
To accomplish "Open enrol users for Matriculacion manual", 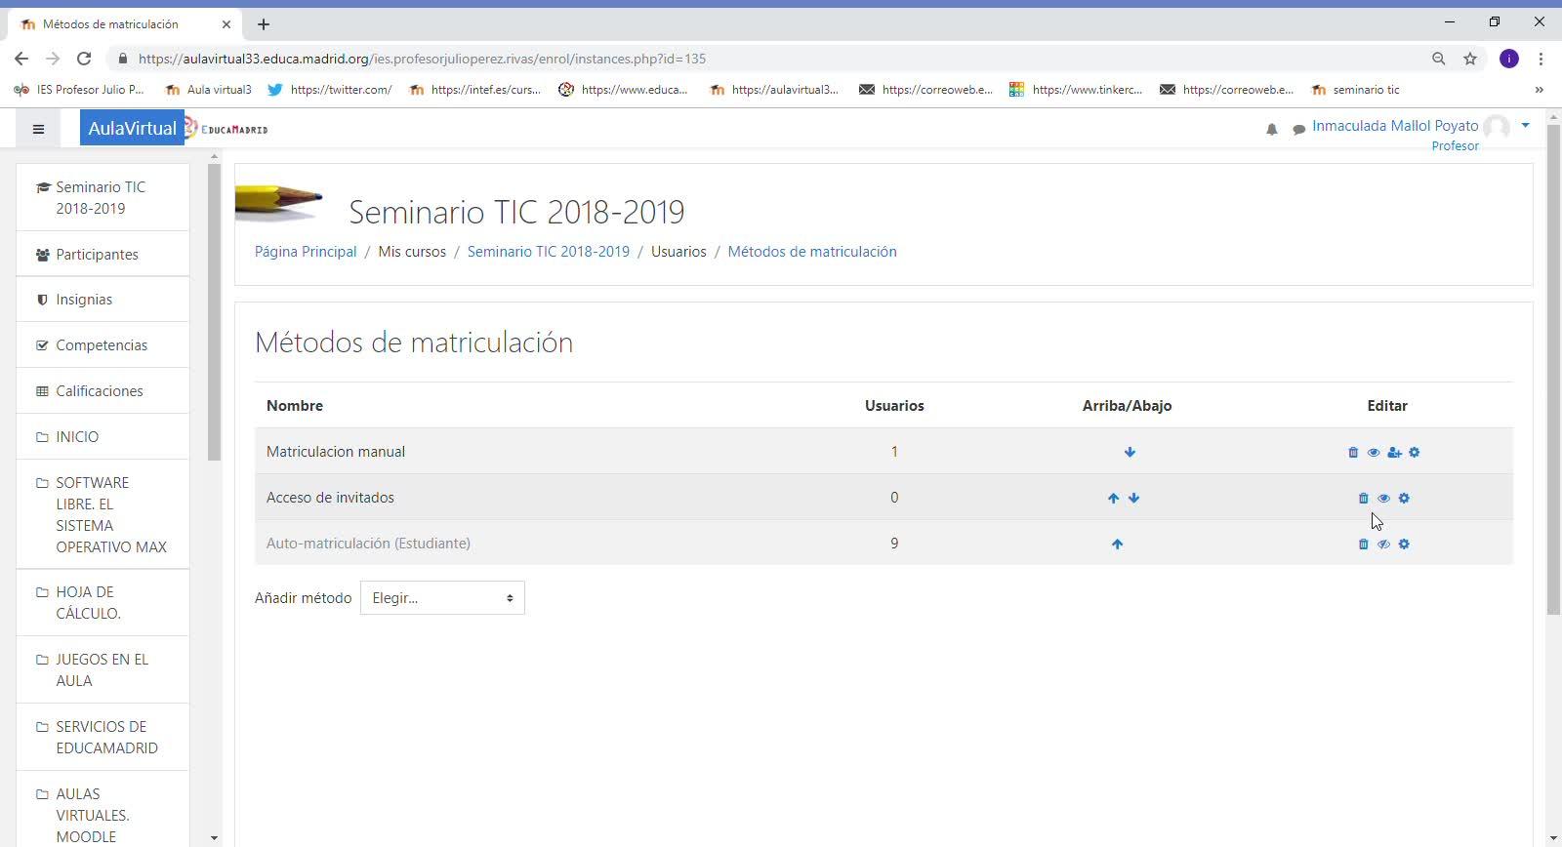I will (1394, 453).
